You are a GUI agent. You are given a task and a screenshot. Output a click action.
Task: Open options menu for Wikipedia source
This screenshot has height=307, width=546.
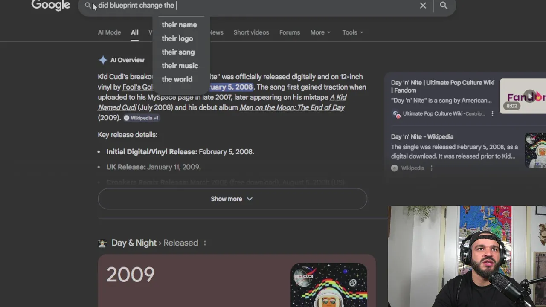click(431, 168)
